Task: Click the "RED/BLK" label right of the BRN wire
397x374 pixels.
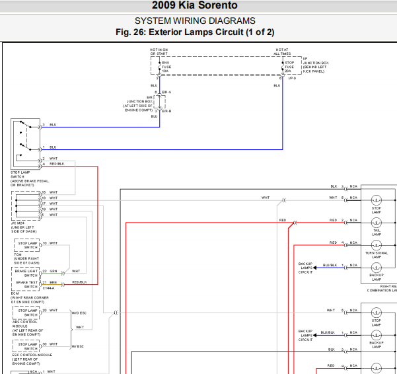Action: 79,282
